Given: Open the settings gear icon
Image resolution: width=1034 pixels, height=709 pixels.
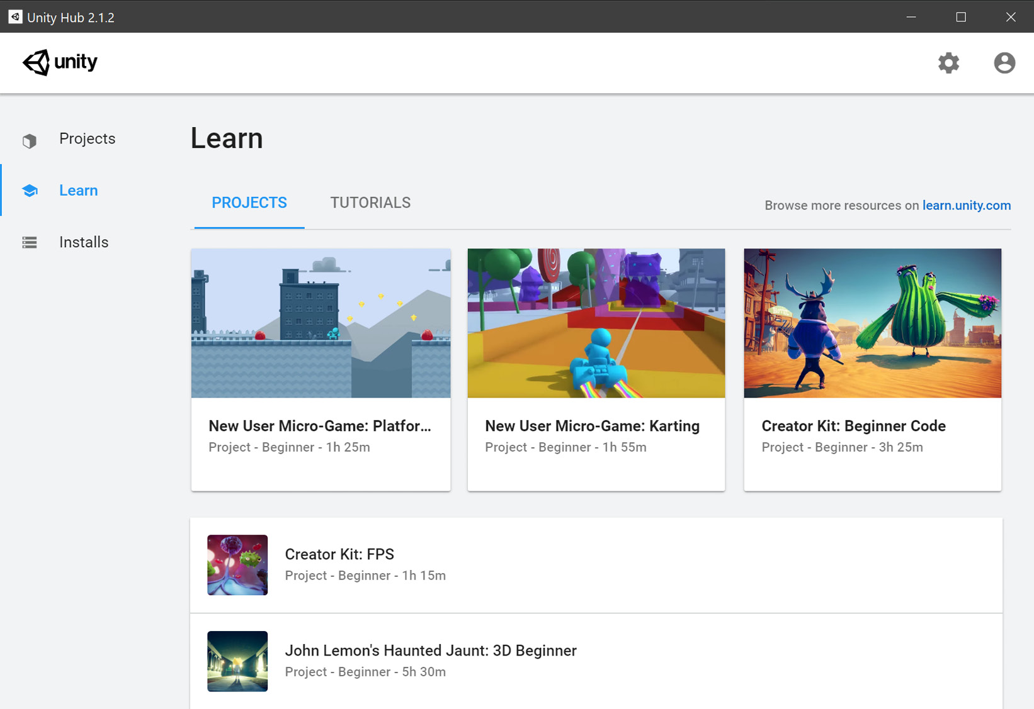Looking at the screenshot, I should click(948, 63).
